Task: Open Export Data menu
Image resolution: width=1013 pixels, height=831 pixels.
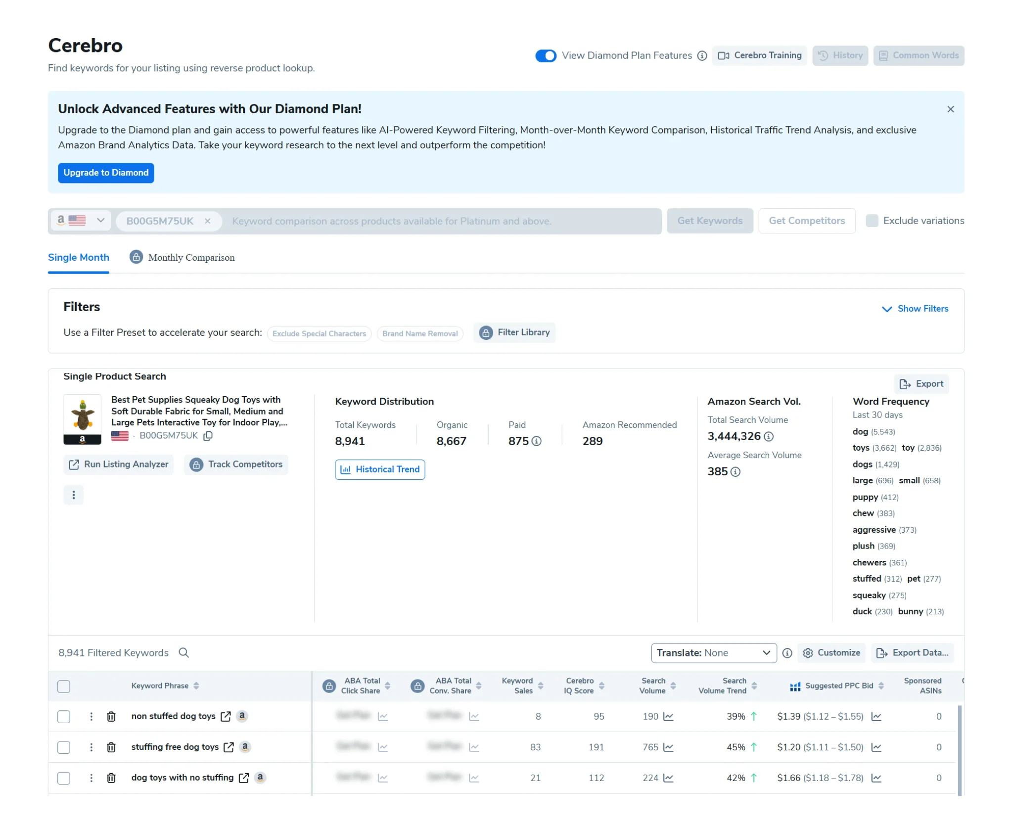Action: pyautogui.click(x=912, y=653)
